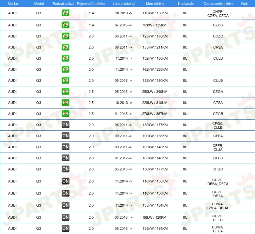Viewport: 255px width, 234px height.
Task: Click the ON diesel icon in the CFFB, CLJA row
Action: pyautogui.click(x=66, y=147)
